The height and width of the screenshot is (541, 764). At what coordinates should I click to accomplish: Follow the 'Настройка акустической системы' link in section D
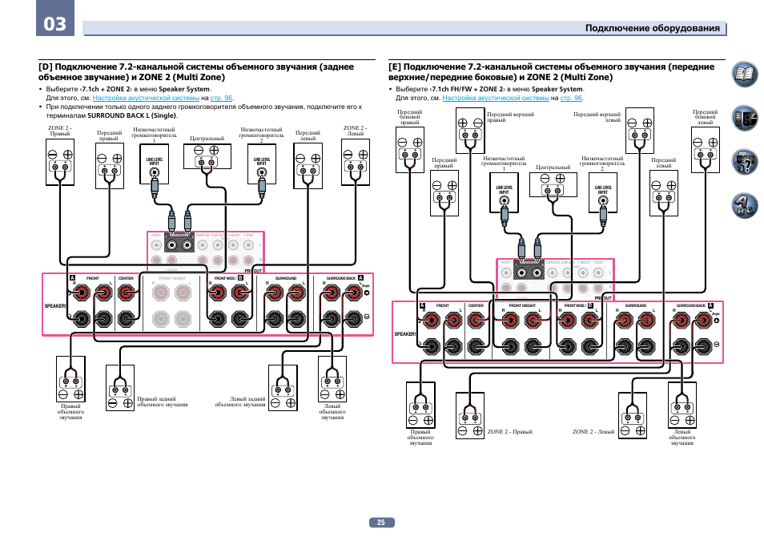pyautogui.click(x=146, y=98)
